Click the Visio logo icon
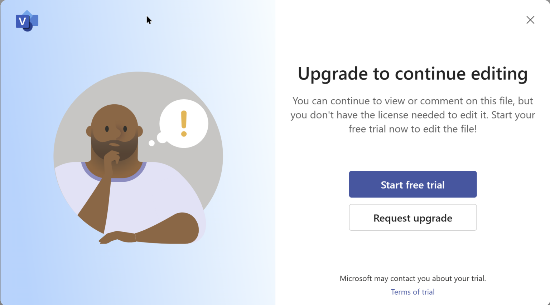The width and height of the screenshot is (550, 305). pyautogui.click(x=26, y=21)
